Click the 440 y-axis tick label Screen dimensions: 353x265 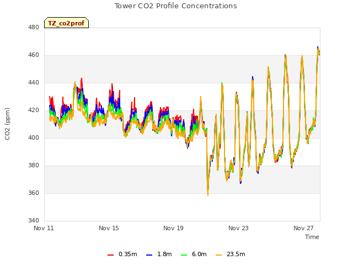(x=34, y=83)
